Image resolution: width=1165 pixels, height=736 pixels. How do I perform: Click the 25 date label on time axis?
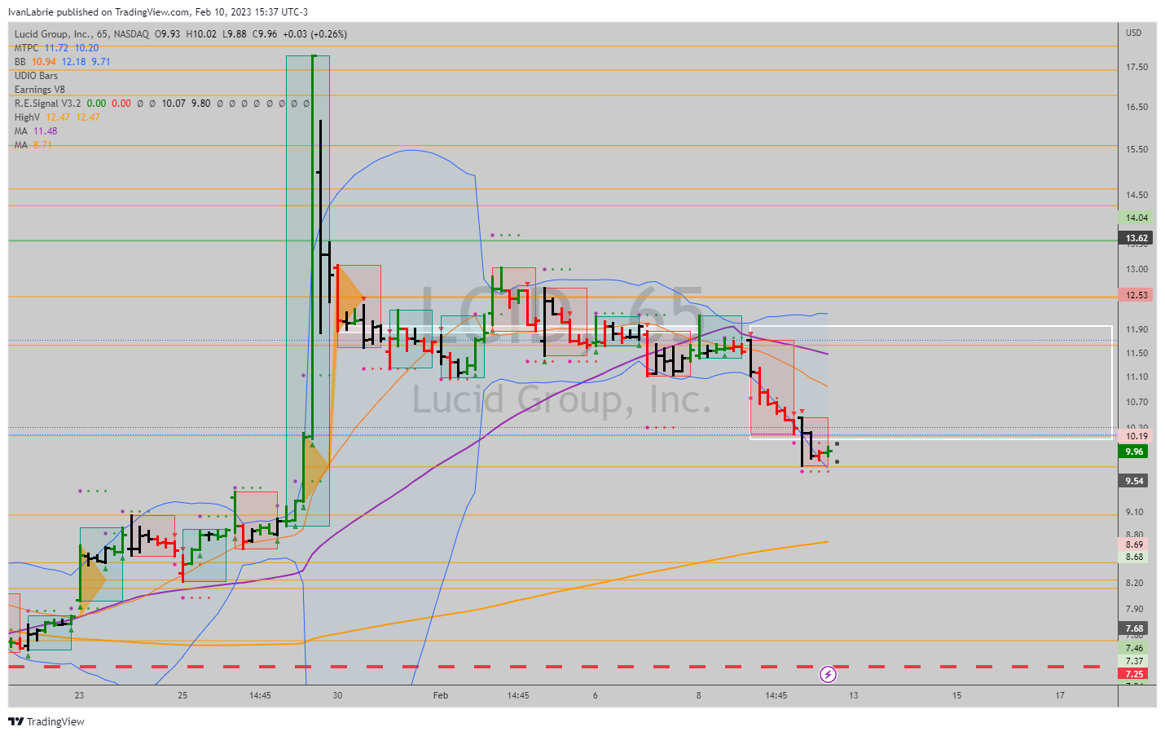182,695
